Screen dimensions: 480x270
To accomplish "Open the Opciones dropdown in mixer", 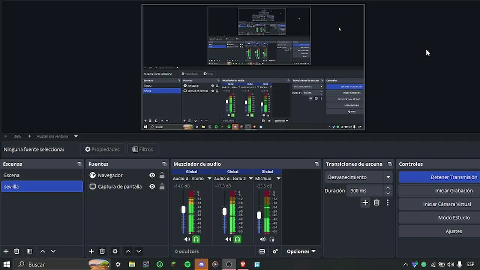I will click(301, 251).
